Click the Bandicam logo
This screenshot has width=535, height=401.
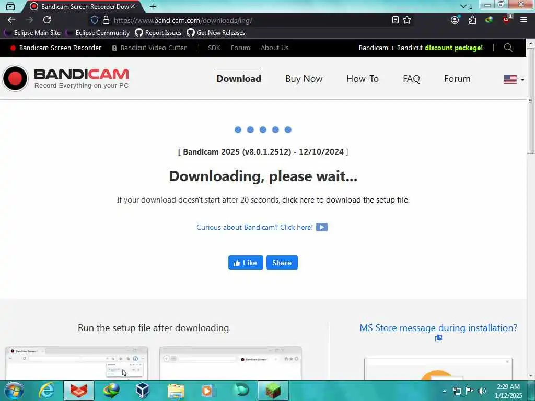pos(65,78)
